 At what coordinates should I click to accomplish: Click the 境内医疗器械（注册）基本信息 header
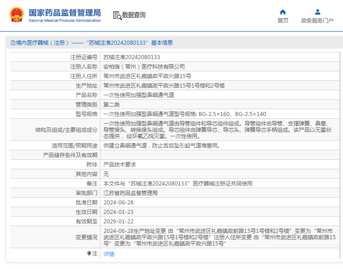92,43
